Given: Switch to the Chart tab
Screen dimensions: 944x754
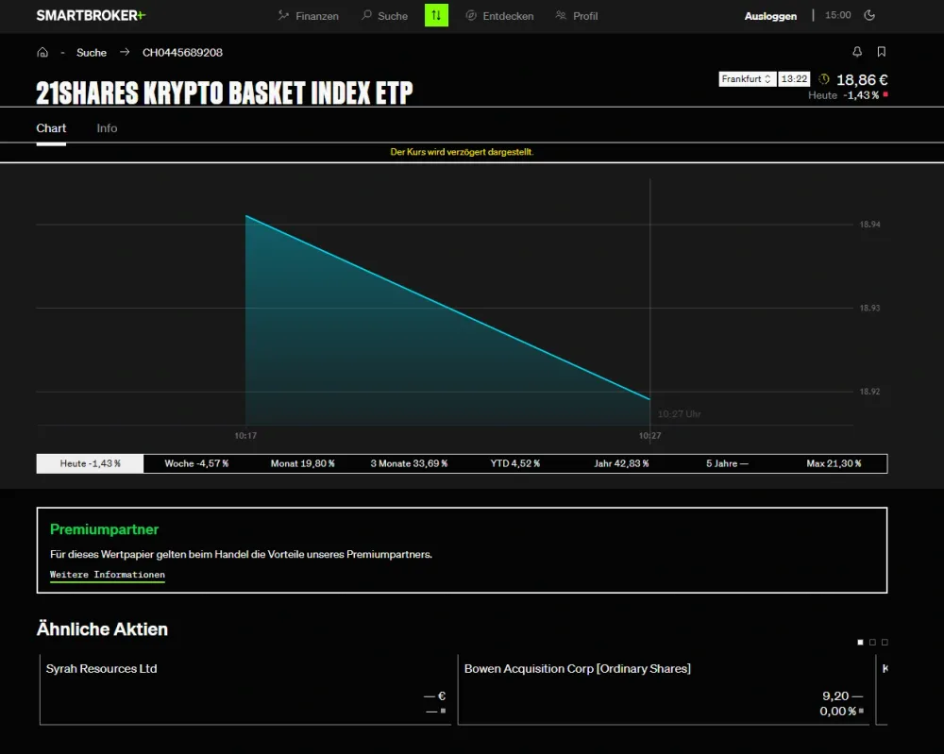Looking at the screenshot, I should [x=51, y=128].
